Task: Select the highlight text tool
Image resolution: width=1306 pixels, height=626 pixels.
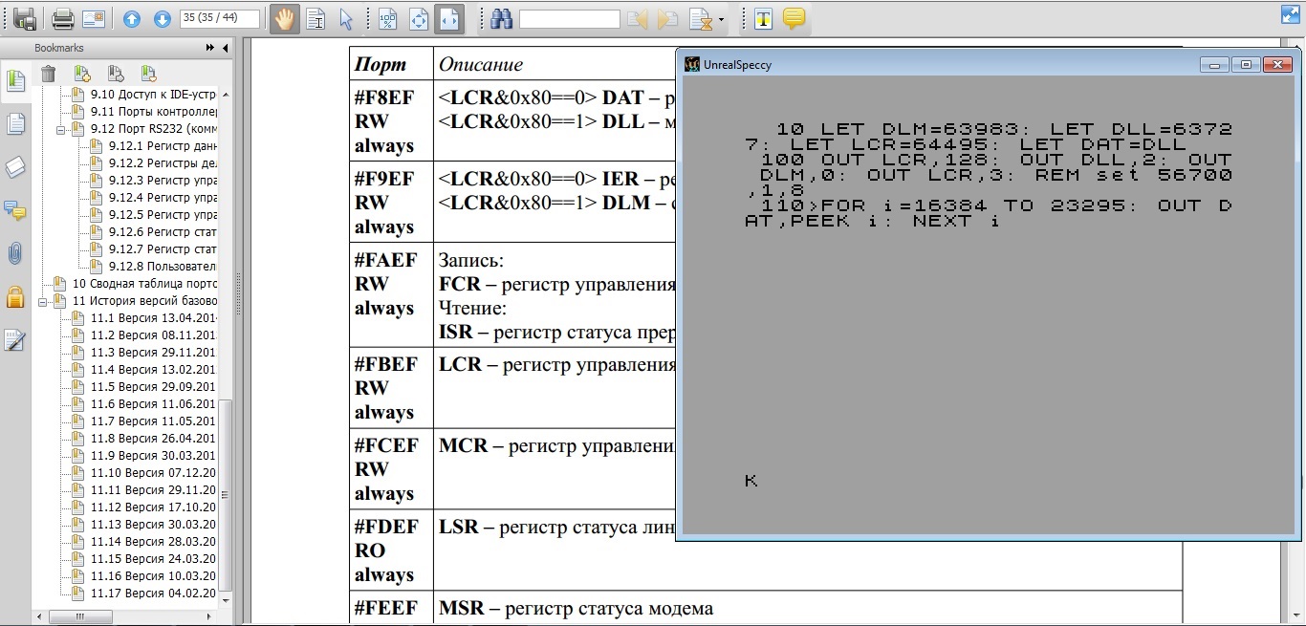Action: 762,18
